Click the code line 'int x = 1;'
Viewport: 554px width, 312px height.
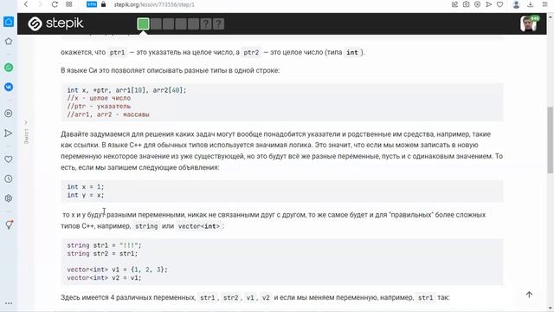86,187
